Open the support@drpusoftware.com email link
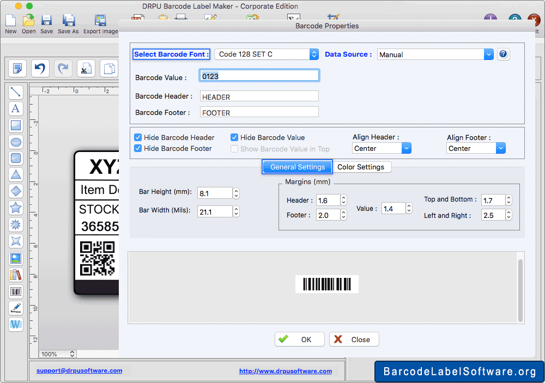 click(x=79, y=370)
